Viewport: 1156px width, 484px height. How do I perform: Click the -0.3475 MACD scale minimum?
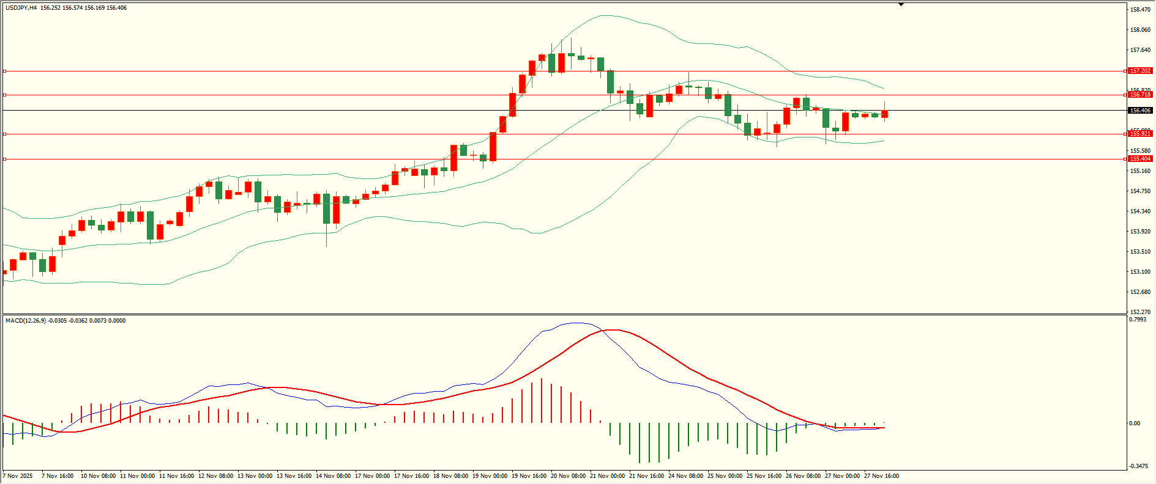(1138, 466)
